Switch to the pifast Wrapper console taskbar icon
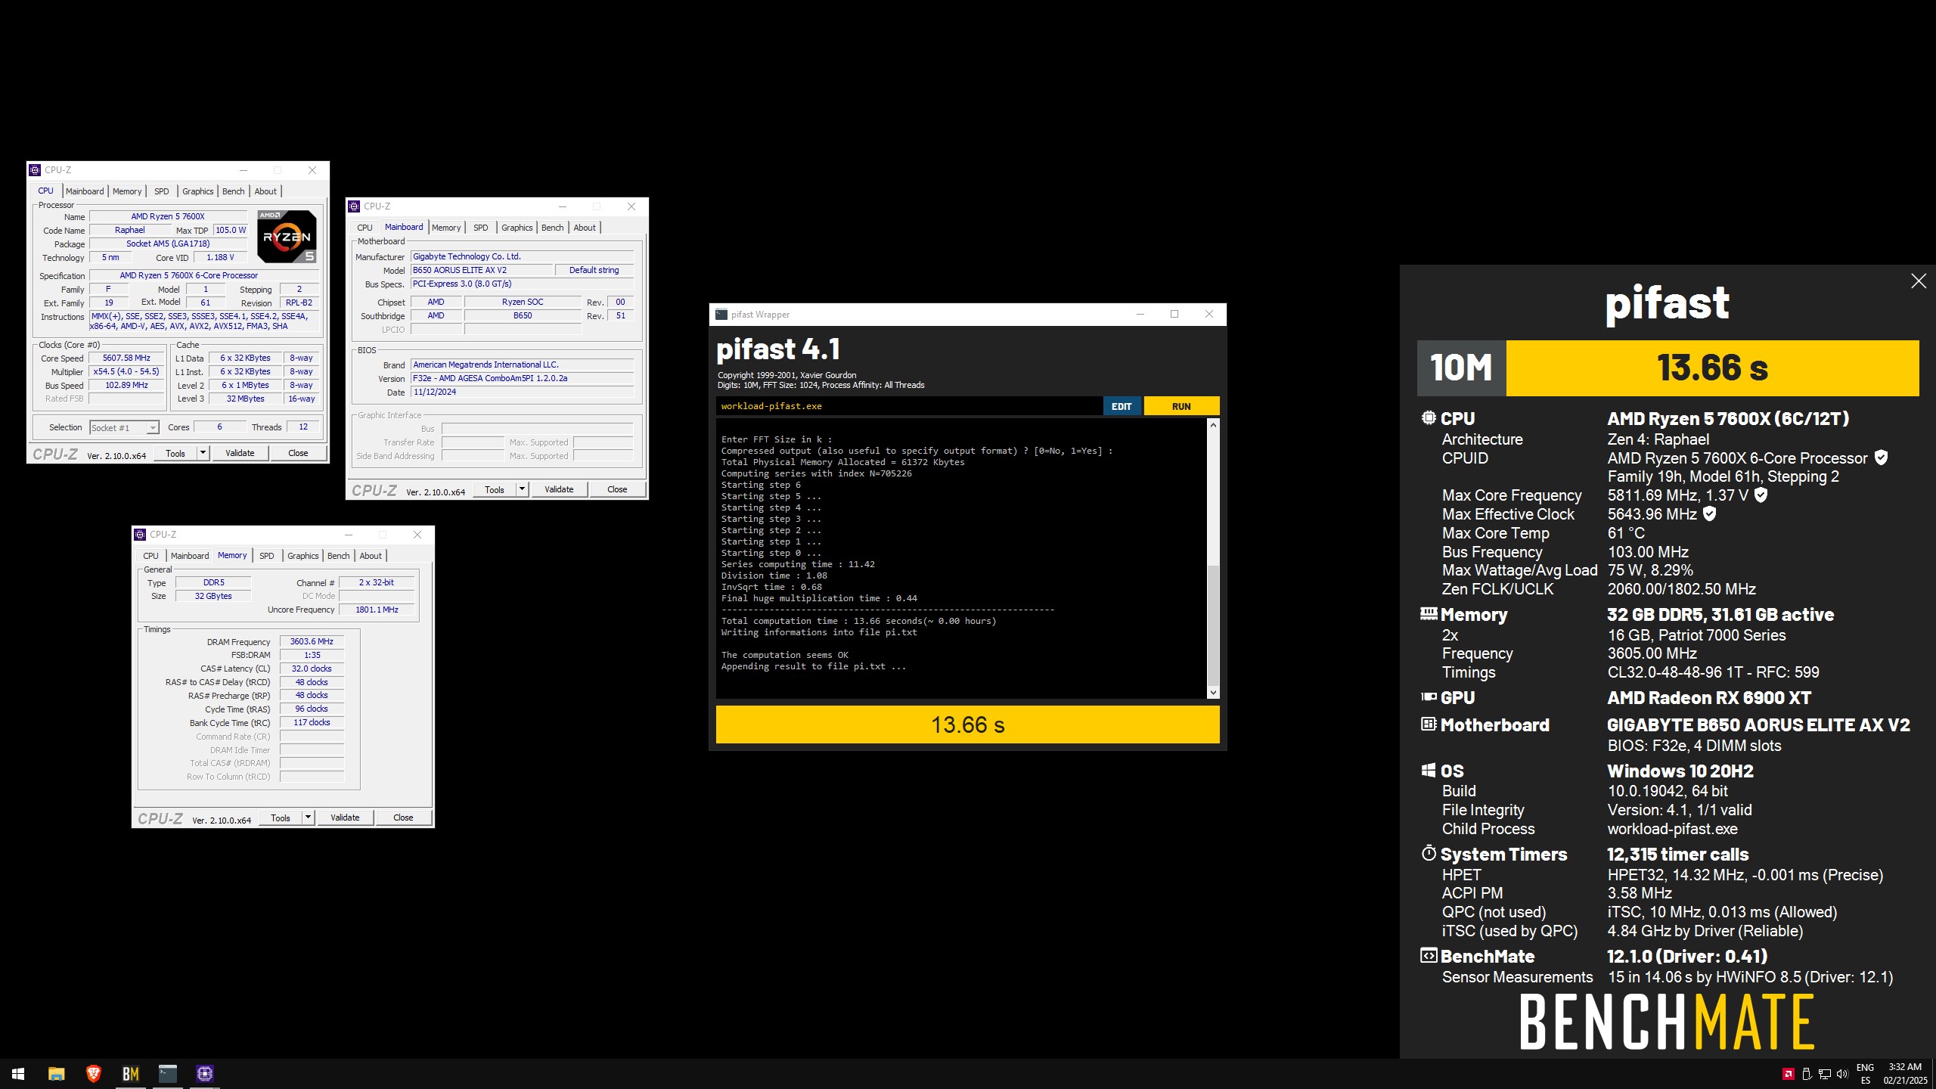 pos(167,1073)
